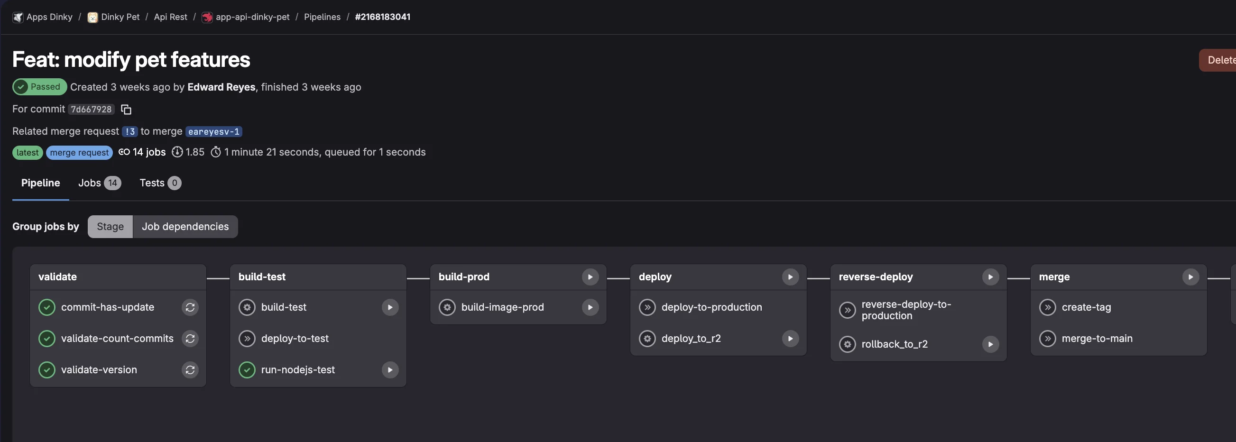Image resolution: width=1236 pixels, height=442 pixels.
Task: Switch grouping to Job dependencies
Action: (185, 226)
